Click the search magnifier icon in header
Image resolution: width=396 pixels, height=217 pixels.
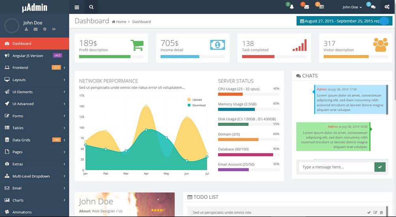[x=91, y=7]
